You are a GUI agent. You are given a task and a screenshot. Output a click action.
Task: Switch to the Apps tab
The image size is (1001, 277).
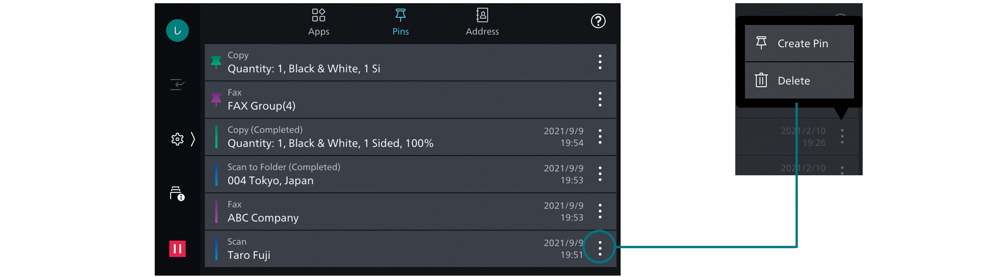[x=318, y=21]
